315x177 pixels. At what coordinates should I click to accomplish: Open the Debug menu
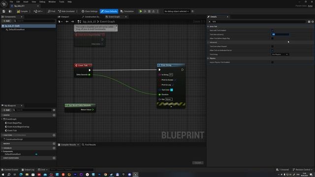tap(42, 2)
